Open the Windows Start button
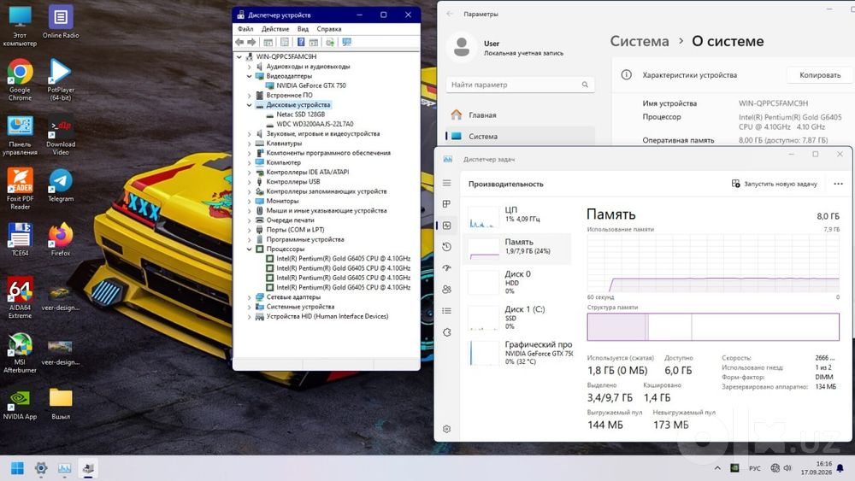The width and height of the screenshot is (855, 481). [x=17, y=468]
